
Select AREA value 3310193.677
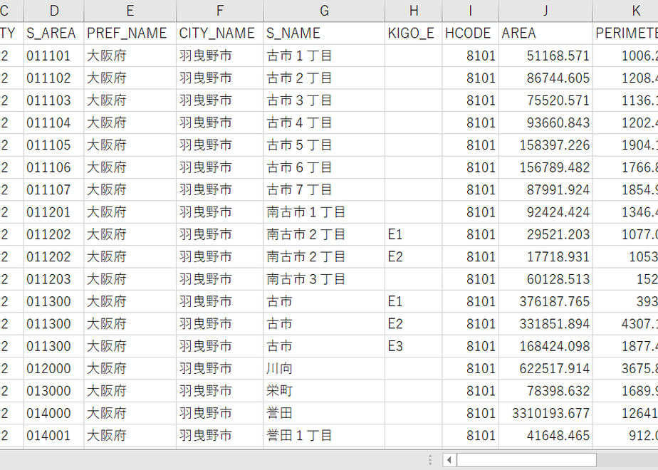[545, 413]
